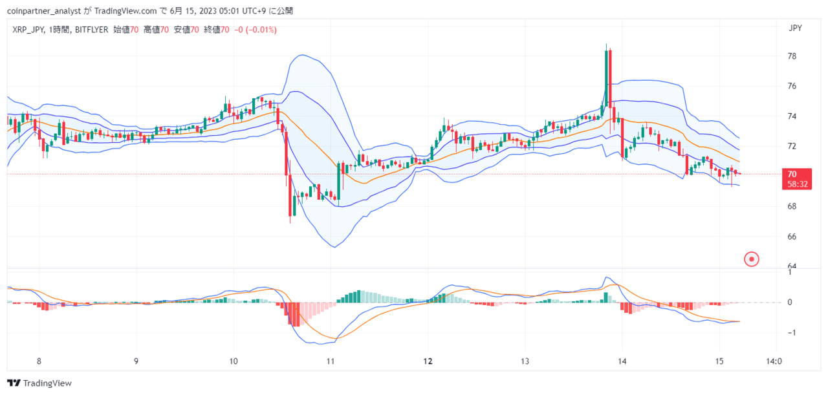The image size is (828, 395).
Task: Click the 1時間 timeframe label
Action: tap(58, 30)
